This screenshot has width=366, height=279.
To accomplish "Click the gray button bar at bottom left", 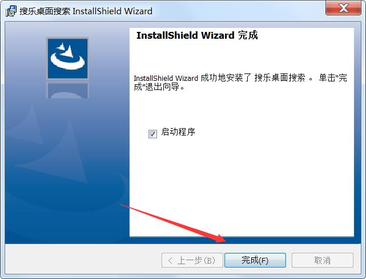I will click(x=82, y=260).
